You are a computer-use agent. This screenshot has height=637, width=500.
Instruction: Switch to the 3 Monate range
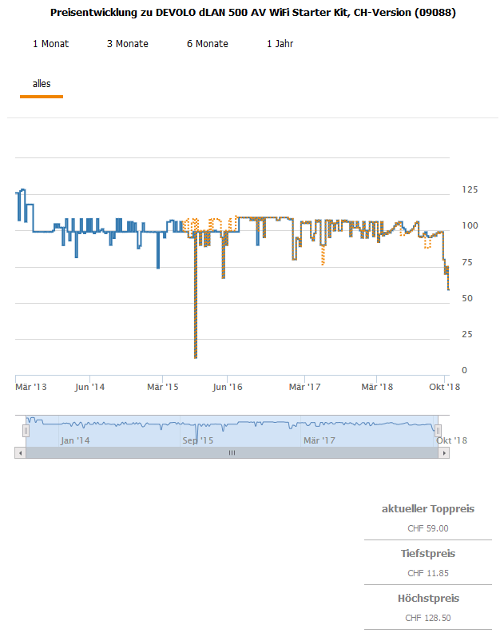tap(127, 44)
